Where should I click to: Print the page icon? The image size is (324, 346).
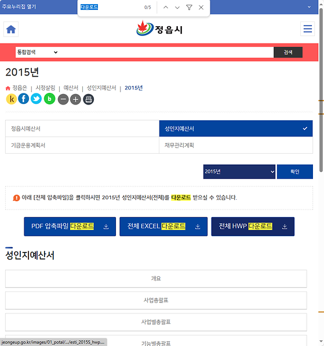tap(89, 99)
